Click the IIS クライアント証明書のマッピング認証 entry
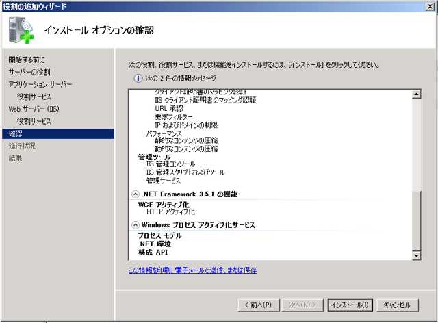The width and height of the screenshot is (438, 323). pyautogui.click(x=205, y=100)
